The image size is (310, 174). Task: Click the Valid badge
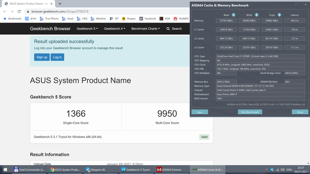[204, 137]
